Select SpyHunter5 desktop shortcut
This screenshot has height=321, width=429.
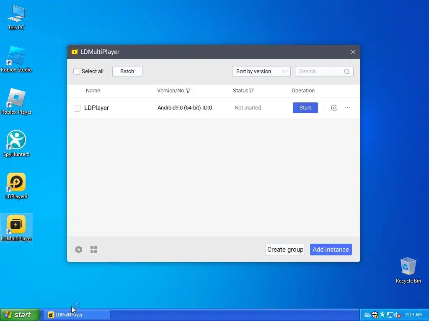[x=16, y=144]
